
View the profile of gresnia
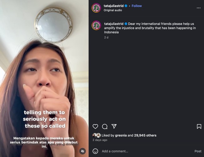tap(121, 135)
